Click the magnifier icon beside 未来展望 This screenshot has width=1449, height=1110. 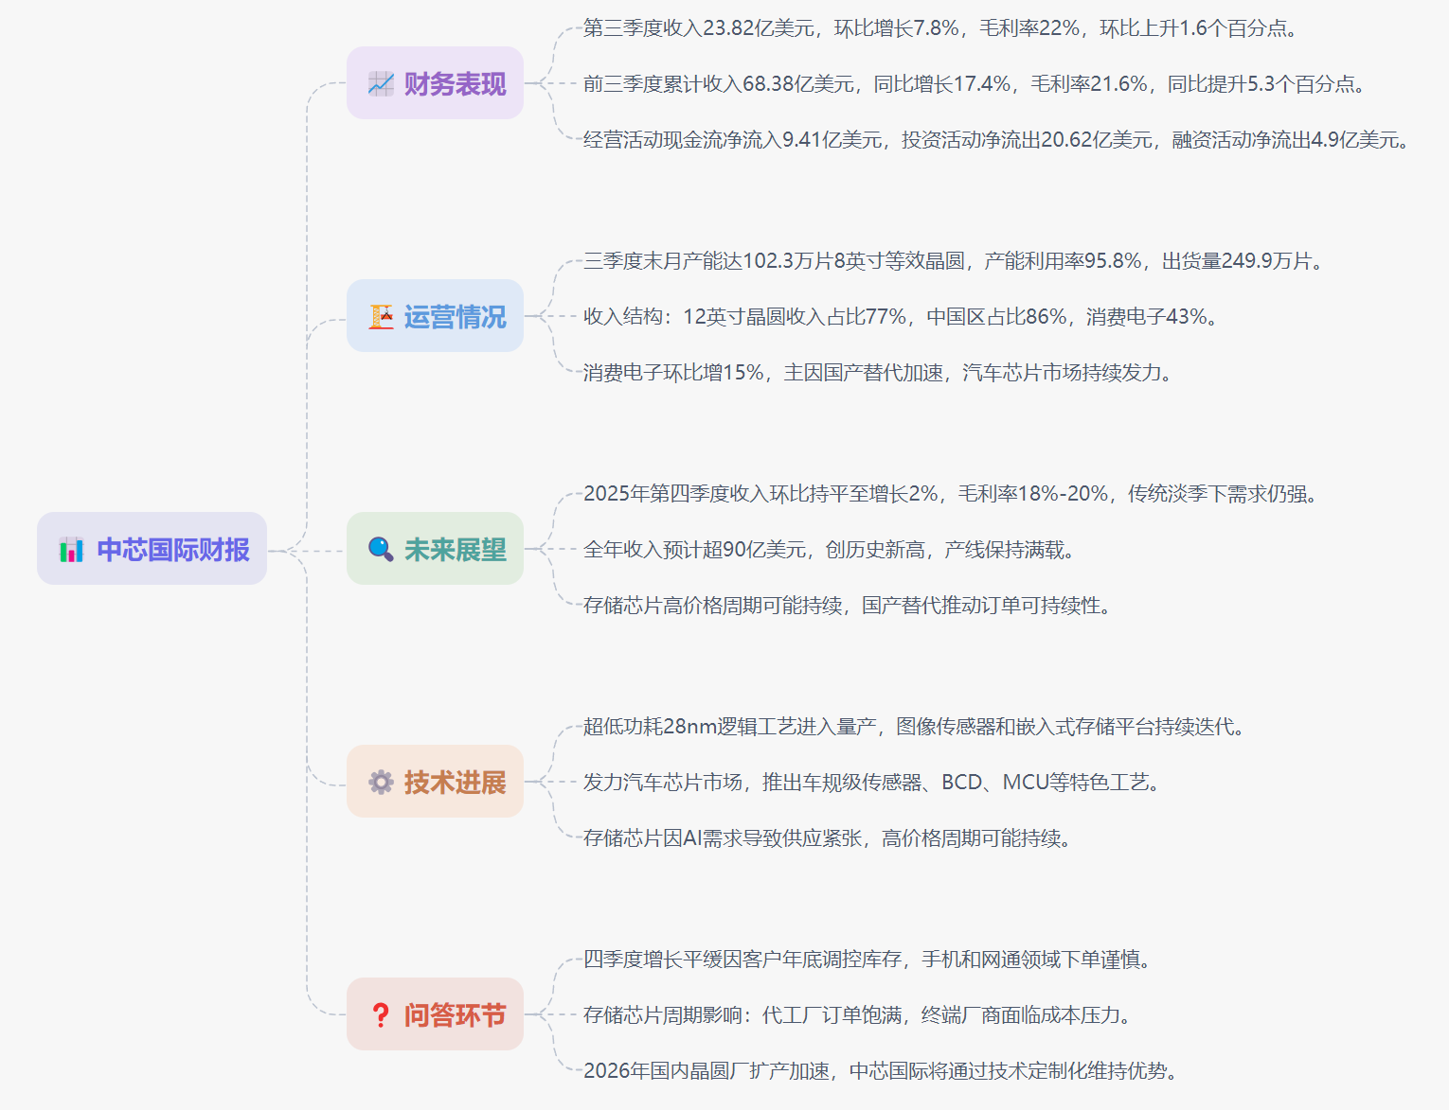[x=381, y=550]
